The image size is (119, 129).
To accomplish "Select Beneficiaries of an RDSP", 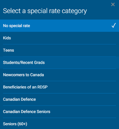I will point(59,87).
